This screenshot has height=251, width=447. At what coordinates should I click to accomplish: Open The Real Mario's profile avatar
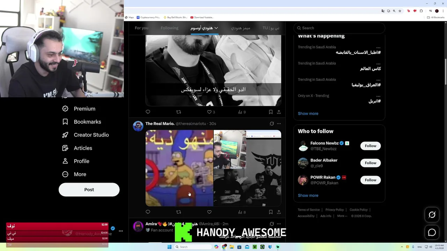click(138, 126)
